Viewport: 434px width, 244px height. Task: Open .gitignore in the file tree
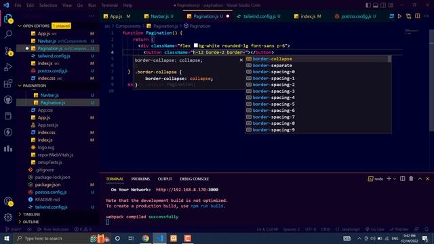tap(45, 170)
